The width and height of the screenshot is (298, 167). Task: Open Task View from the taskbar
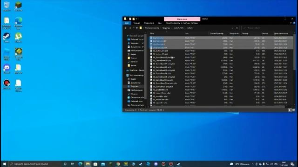point(73,164)
